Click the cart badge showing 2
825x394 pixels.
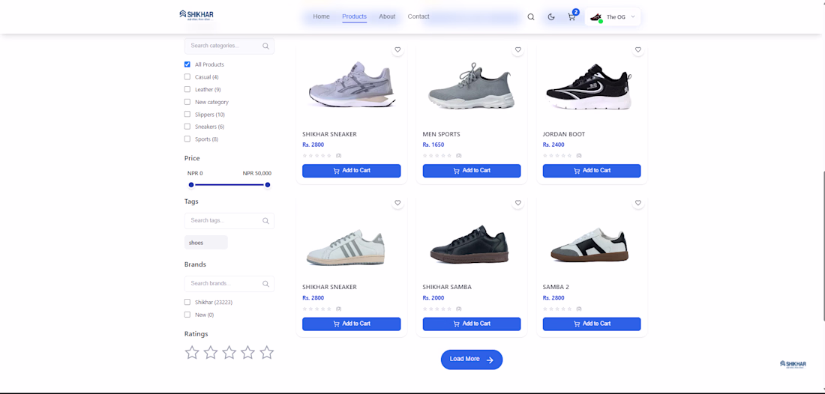[x=576, y=11]
